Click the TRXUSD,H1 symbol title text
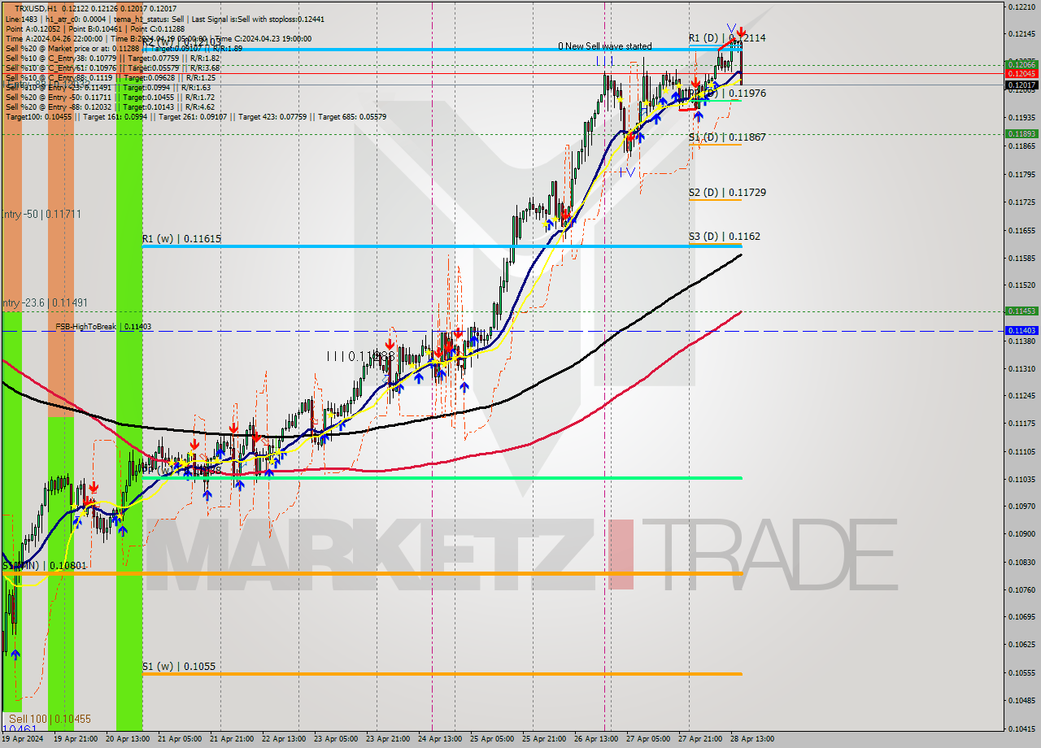 point(35,7)
